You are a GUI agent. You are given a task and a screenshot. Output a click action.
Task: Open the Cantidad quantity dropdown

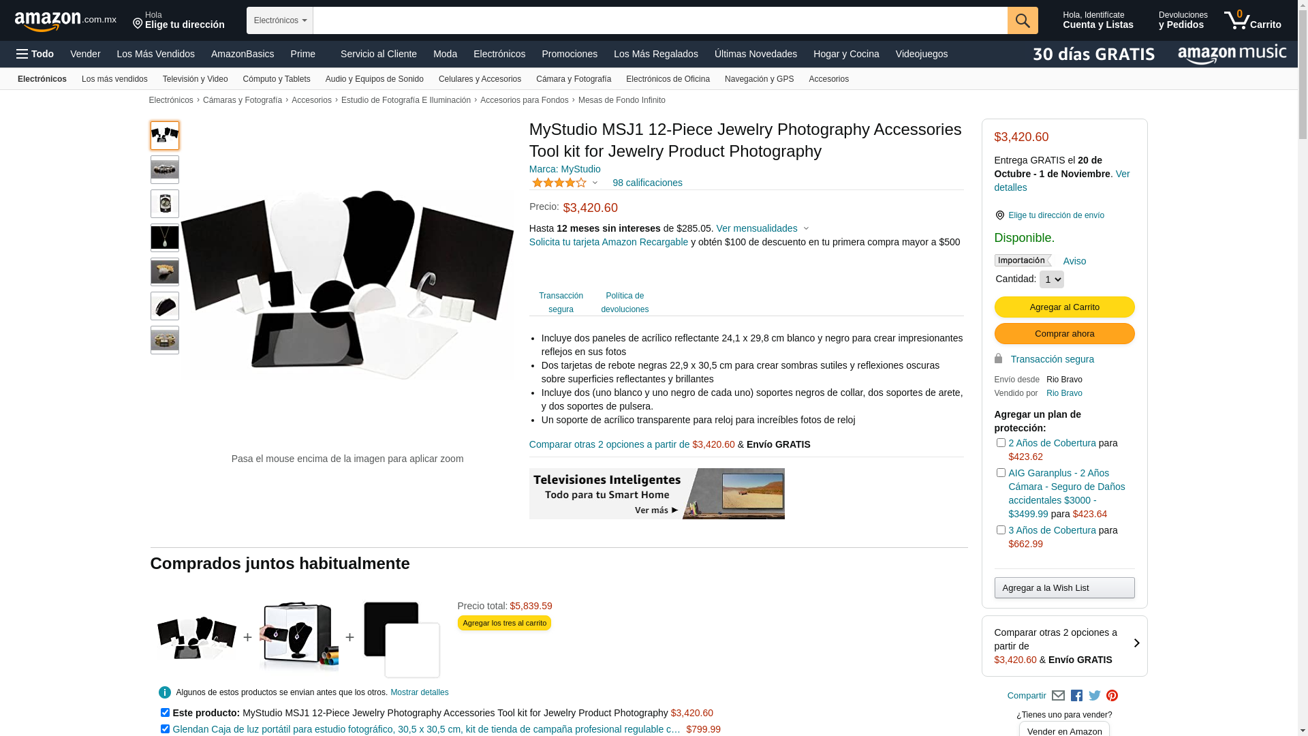click(1051, 279)
